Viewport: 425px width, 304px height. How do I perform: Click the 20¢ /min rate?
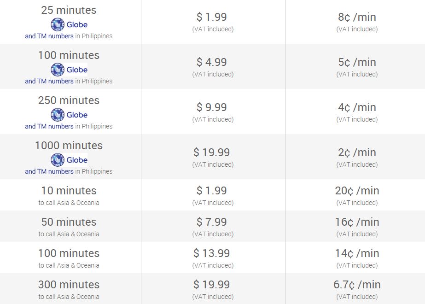(x=357, y=191)
